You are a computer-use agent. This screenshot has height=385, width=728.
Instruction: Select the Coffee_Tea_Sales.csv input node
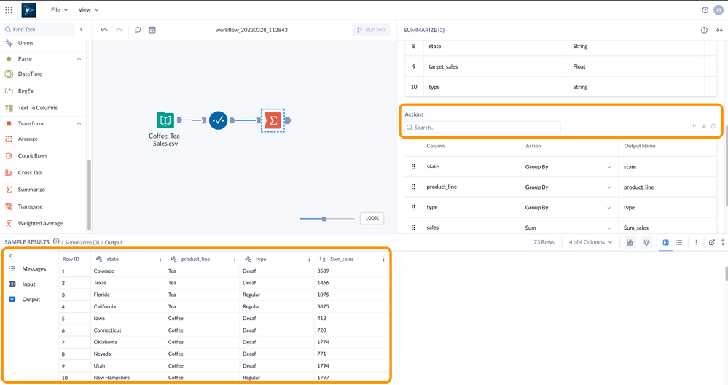click(165, 120)
